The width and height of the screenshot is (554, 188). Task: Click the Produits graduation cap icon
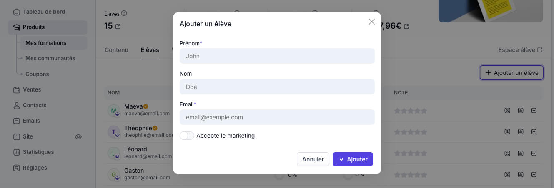click(x=17, y=27)
